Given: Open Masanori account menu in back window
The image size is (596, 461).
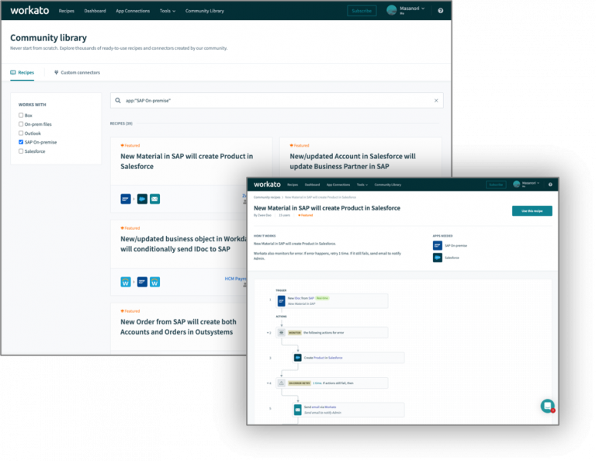Looking at the screenshot, I should point(412,9).
